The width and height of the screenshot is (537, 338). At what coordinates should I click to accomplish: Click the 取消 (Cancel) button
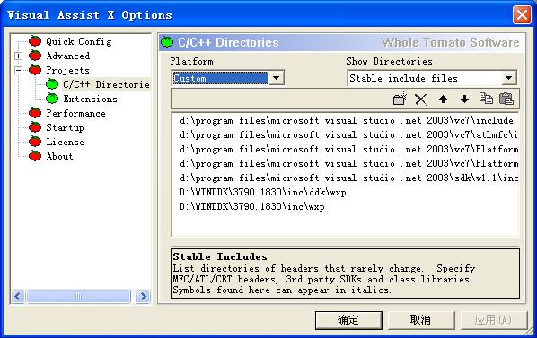(421, 320)
